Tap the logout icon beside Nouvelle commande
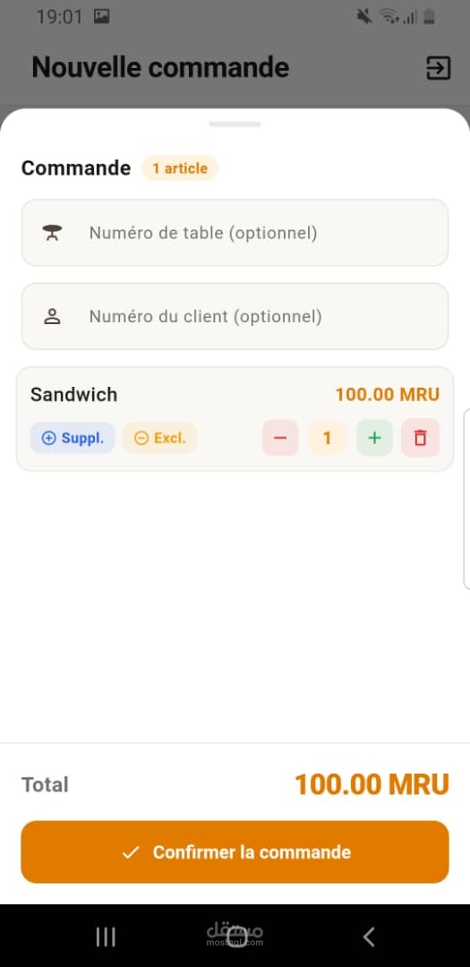The height and width of the screenshot is (967, 470). click(x=438, y=68)
